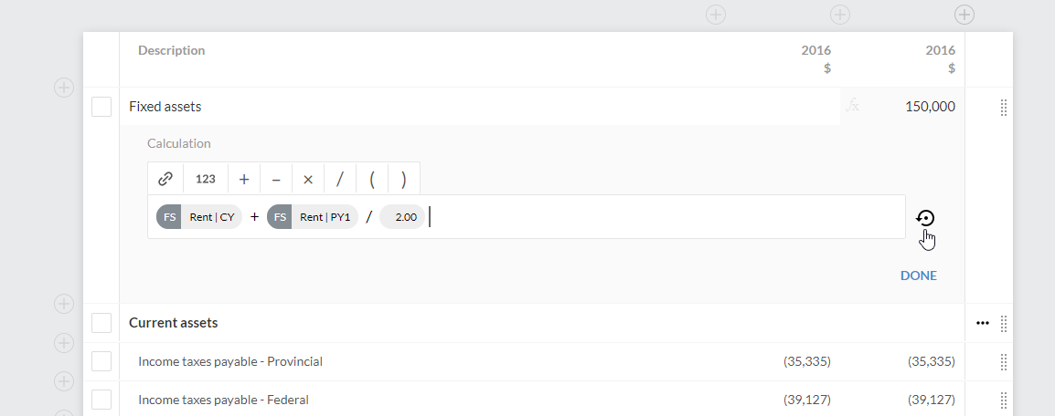Insert the division slash operator
Viewport: 1055px width, 416px height.
point(340,179)
